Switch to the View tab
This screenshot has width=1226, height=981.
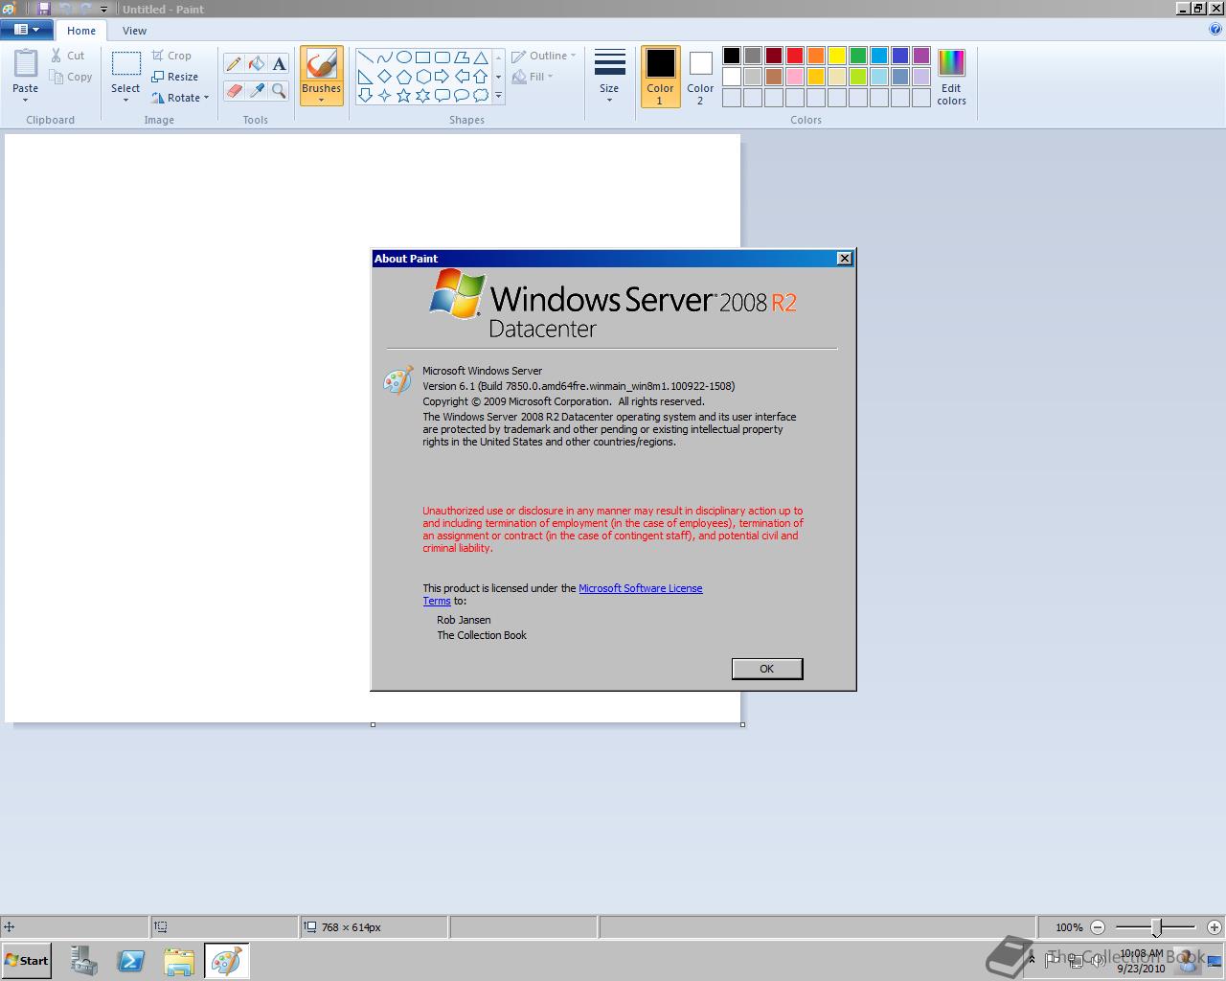click(134, 31)
